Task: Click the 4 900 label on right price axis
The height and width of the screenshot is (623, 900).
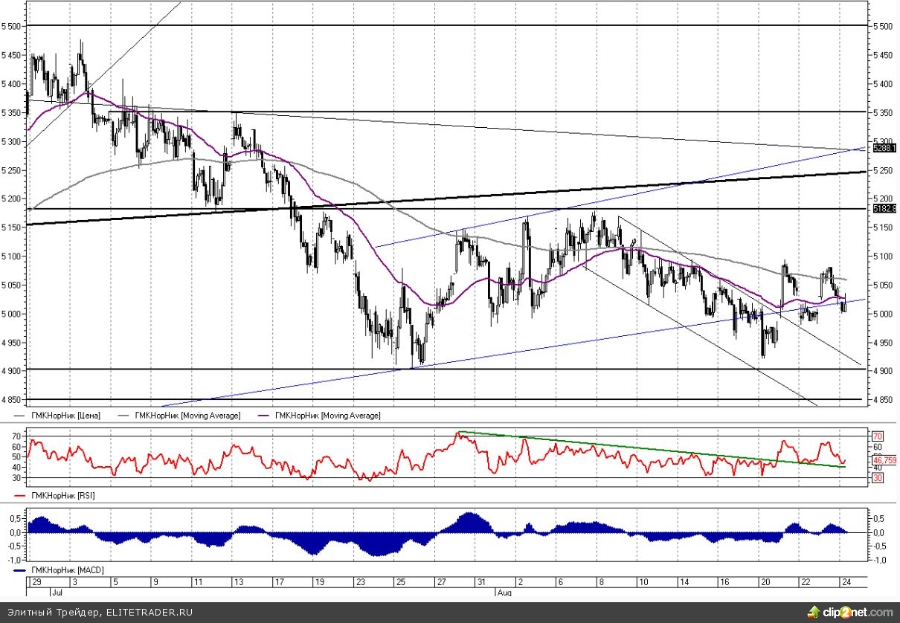Action: (883, 371)
